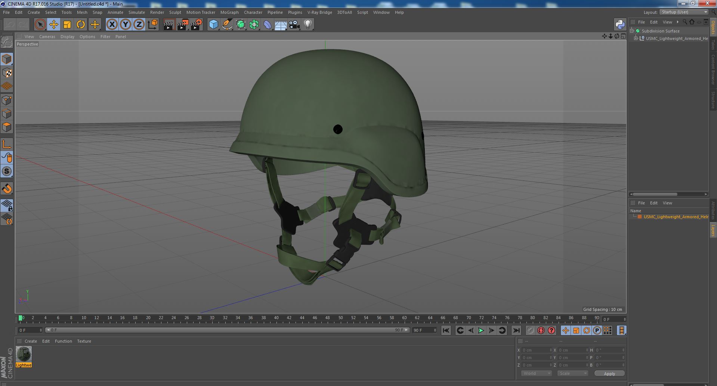The height and width of the screenshot is (386, 717).
Task: Select the Lightwe material thumbnail
Action: pos(24,354)
